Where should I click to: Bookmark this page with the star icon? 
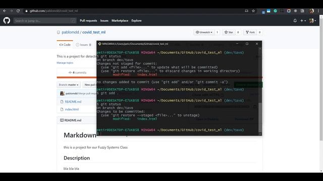coord(253,11)
